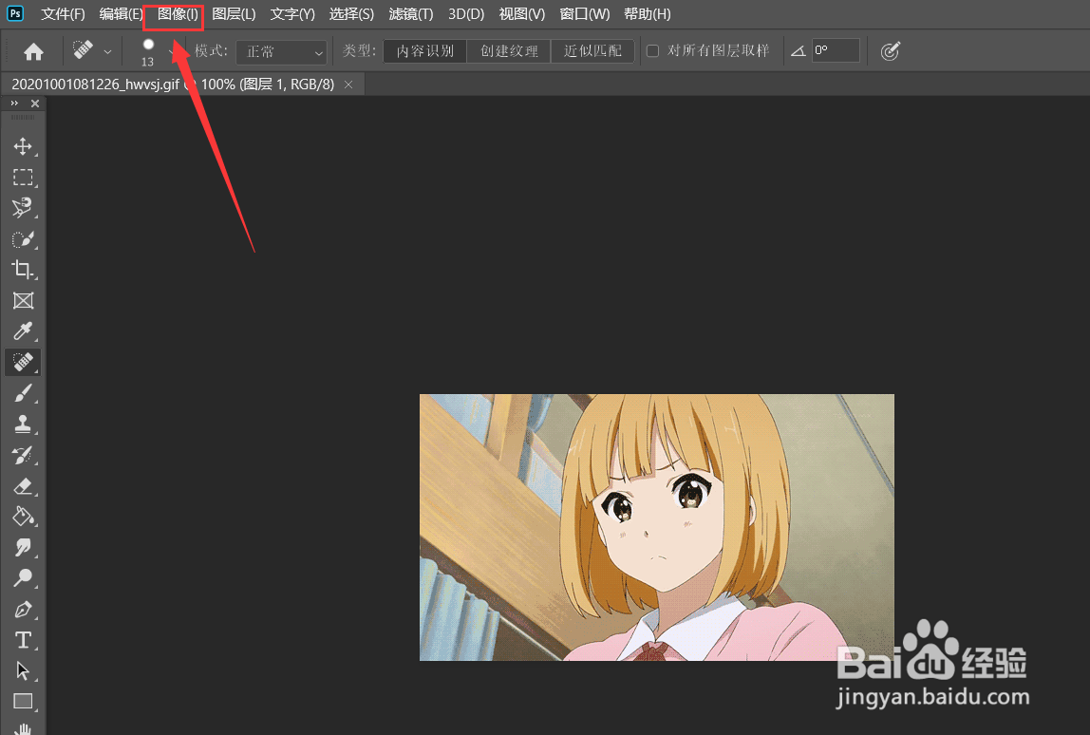1090x735 pixels.
Task: Select the Clone Stamp tool
Action: click(x=23, y=424)
